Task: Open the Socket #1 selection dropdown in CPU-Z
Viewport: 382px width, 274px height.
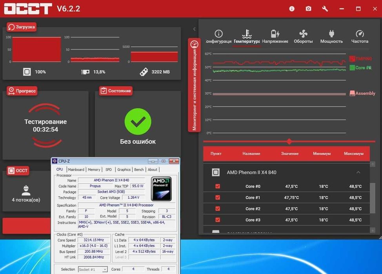Action: [x=93, y=269]
